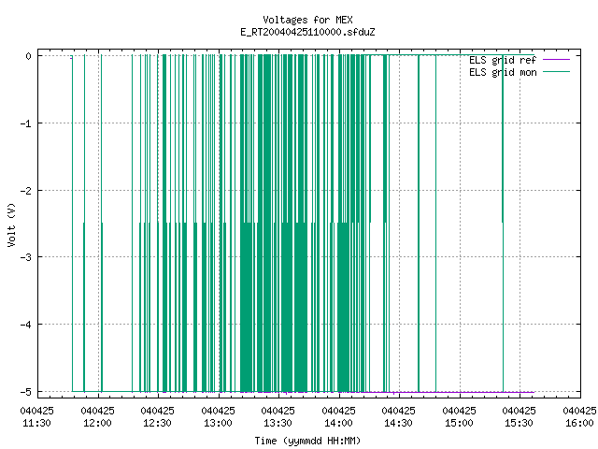Click the x-axis tick label '14:00'

(x=338, y=423)
